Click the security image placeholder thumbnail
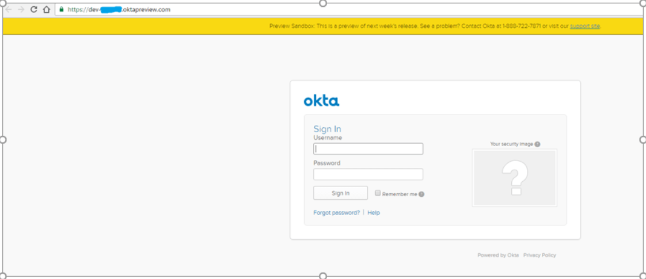646x279 pixels. coord(514,178)
